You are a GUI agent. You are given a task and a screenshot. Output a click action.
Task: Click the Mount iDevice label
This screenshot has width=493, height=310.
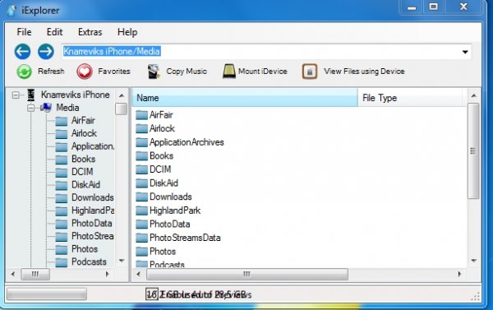pos(263,72)
